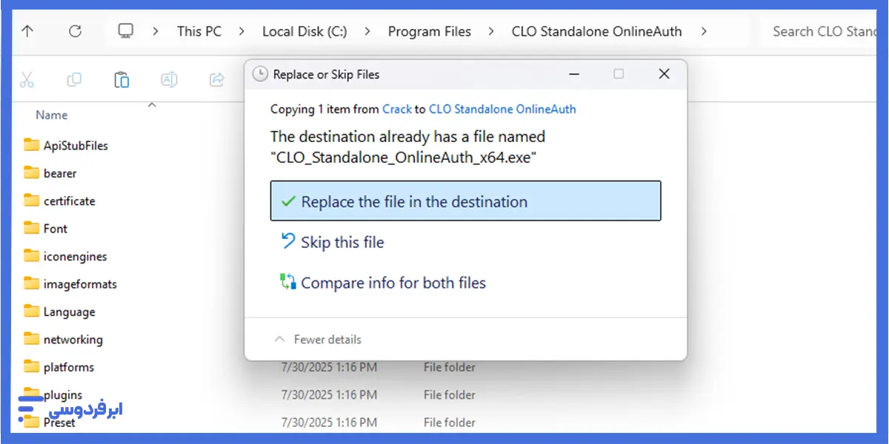Screen dimensions: 889x444
Task: Open the Crack source folder link
Action: pyautogui.click(x=397, y=109)
